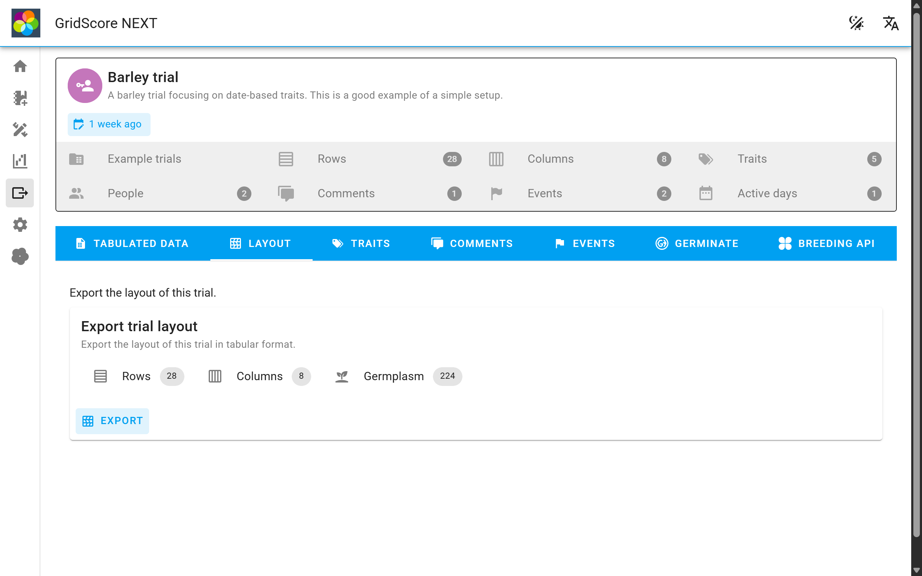Image resolution: width=922 pixels, height=576 pixels.
Task: Select the Events tab
Action: click(x=585, y=243)
